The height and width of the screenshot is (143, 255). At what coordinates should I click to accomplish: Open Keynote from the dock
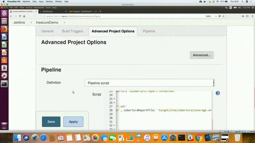pyautogui.click(x=138, y=138)
